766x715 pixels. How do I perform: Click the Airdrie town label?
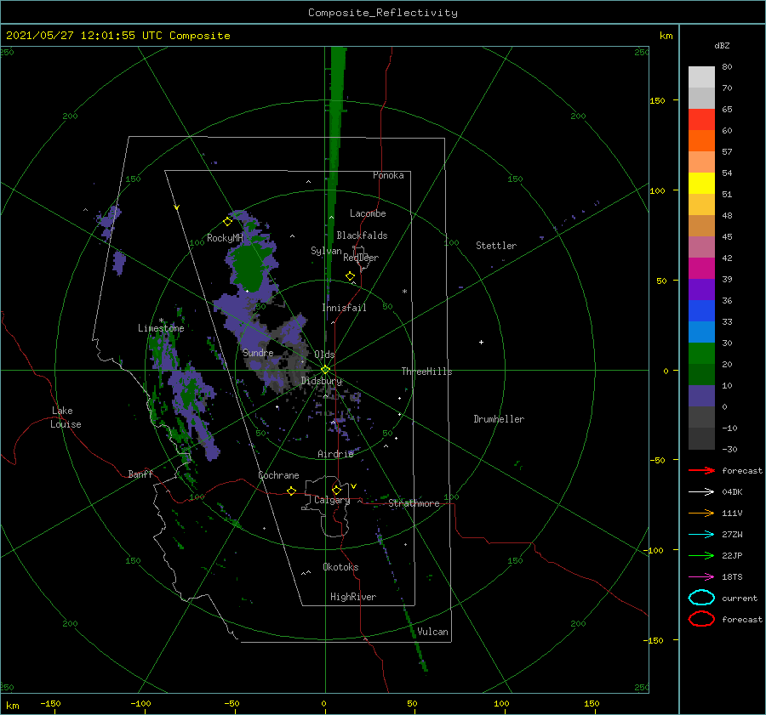tap(335, 454)
